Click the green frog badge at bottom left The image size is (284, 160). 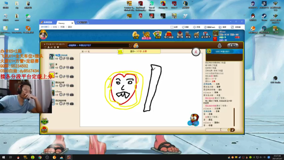44,121
